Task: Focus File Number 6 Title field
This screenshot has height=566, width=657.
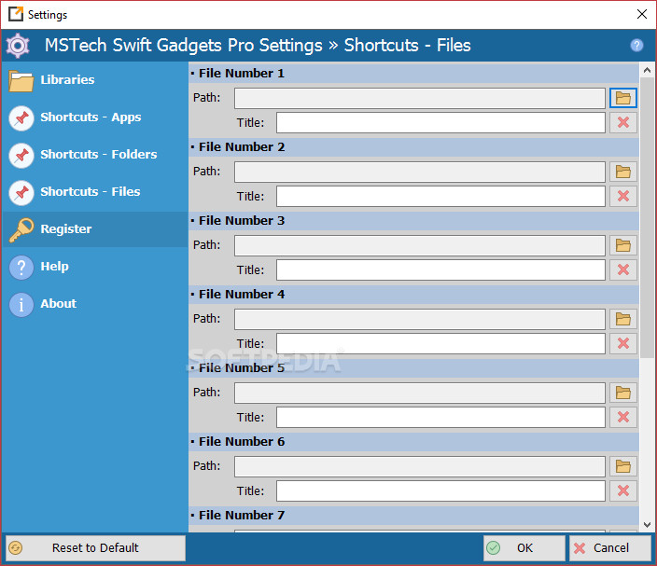Action: pos(440,491)
